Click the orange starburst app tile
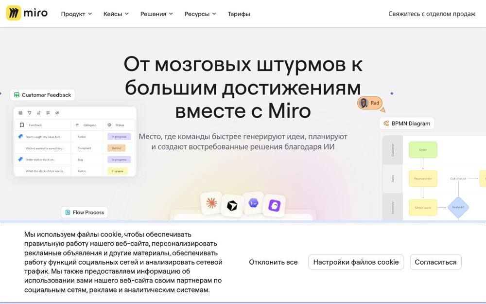Viewport: 486px width, 304px height. coord(212,203)
